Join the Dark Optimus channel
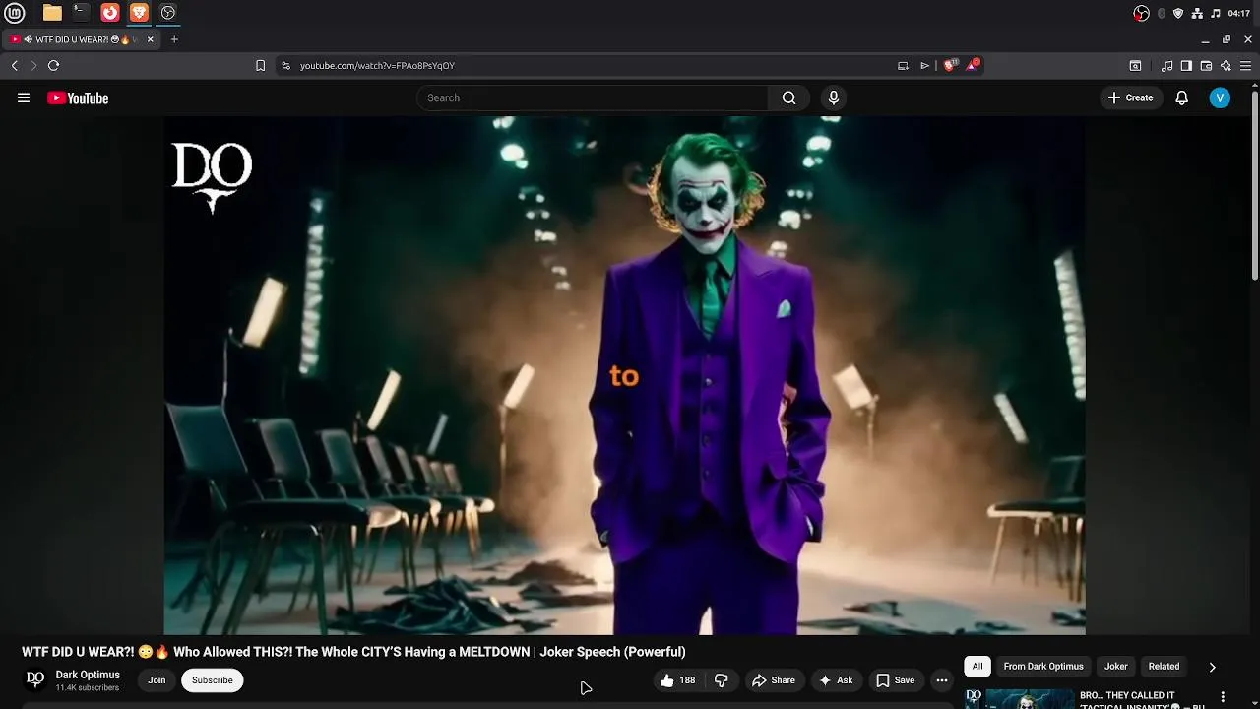1260x709 pixels. [x=157, y=680]
